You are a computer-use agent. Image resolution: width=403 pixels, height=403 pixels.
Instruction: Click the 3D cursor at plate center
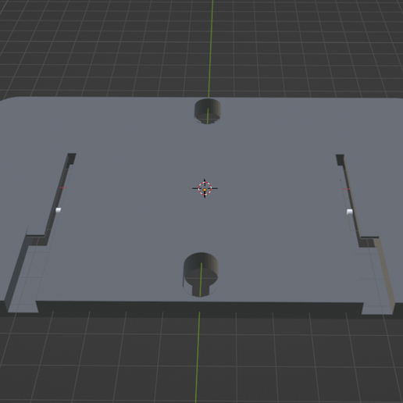click(x=205, y=188)
